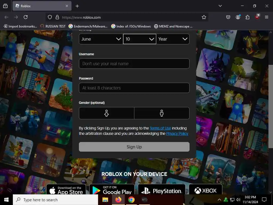Open the Endermanch/Malware bookmark
The width and height of the screenshot is (273, 205).
point(88,26)
